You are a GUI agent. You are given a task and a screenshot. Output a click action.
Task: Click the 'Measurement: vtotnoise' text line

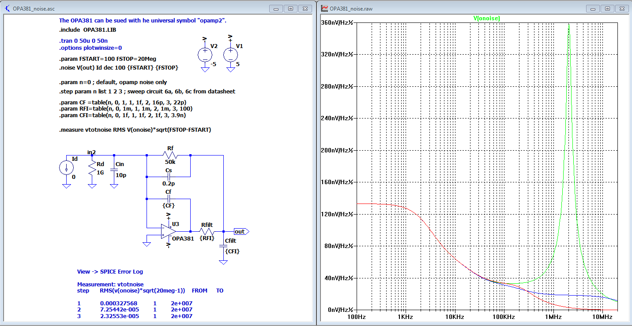point(110,285)
